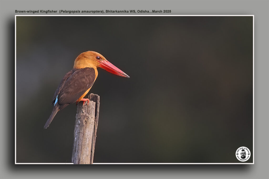Click the "March 2025" date text

[161, 12]
